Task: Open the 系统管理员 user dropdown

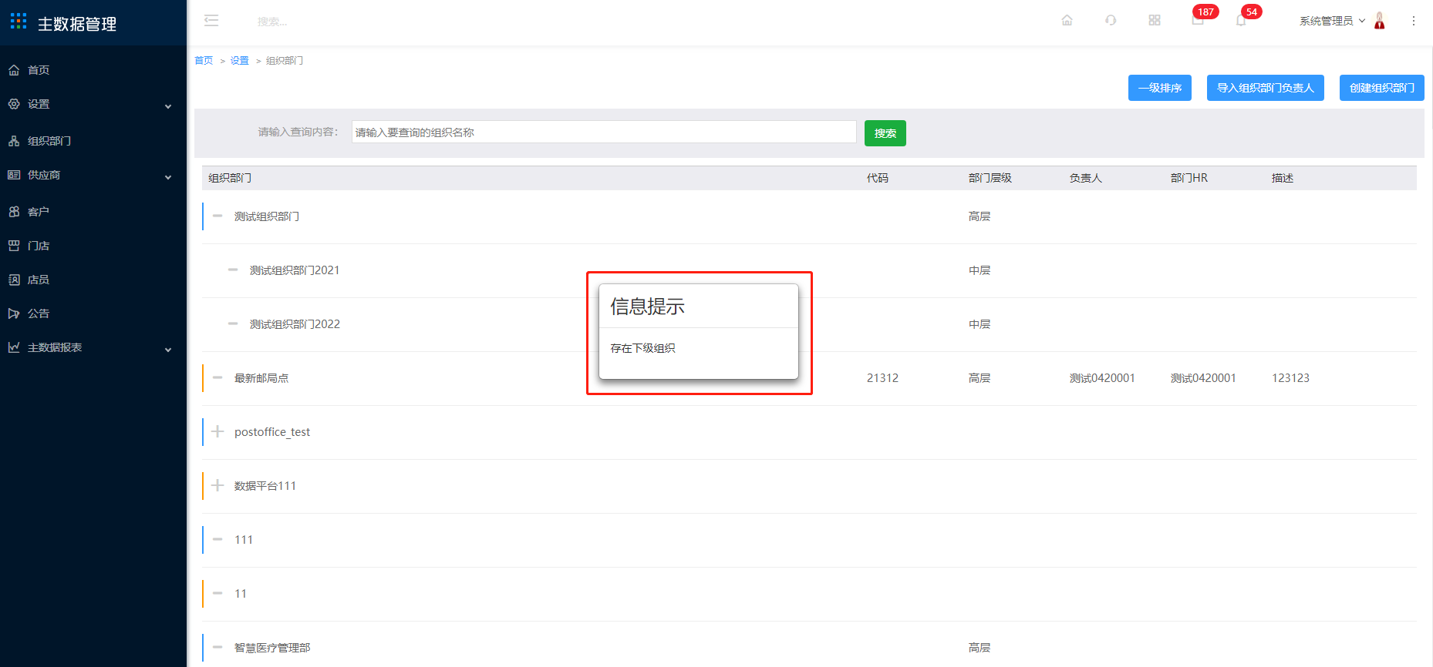Action: [1332, 21]
